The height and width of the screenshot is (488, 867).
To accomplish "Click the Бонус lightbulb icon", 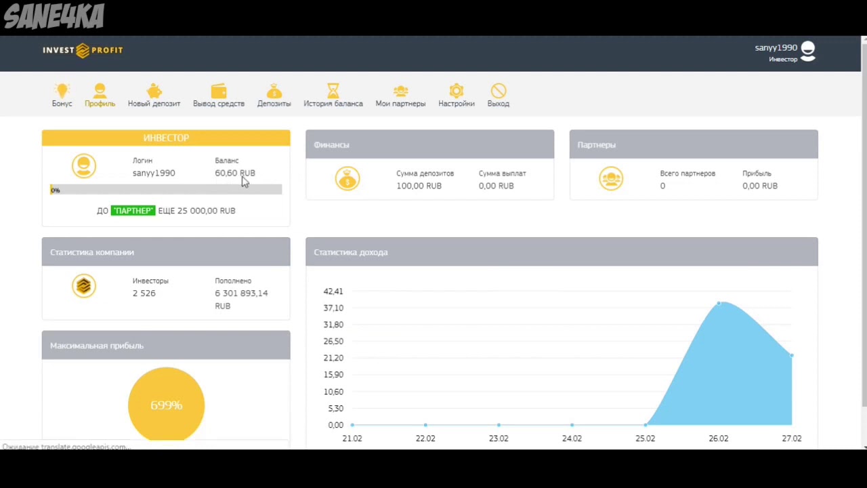I will click(62, 90).
